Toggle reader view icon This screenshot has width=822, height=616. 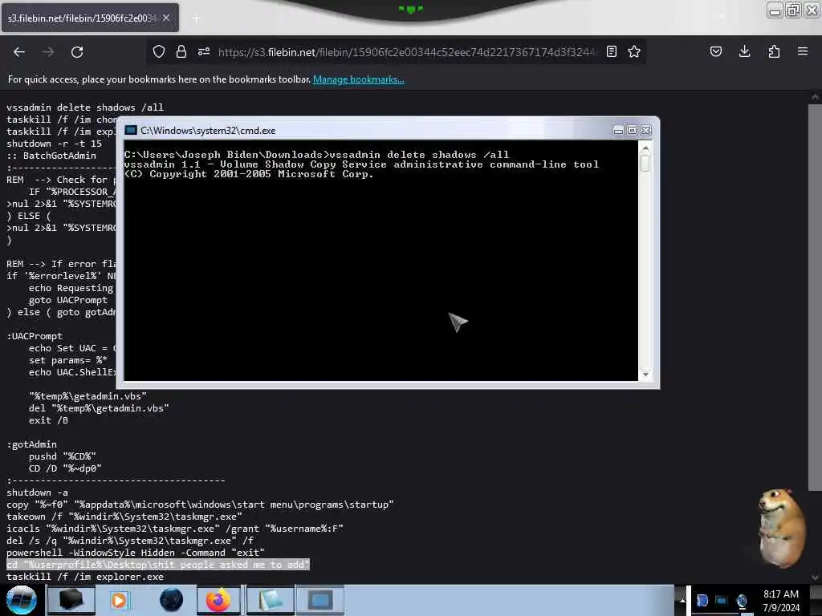pos(611,51)
